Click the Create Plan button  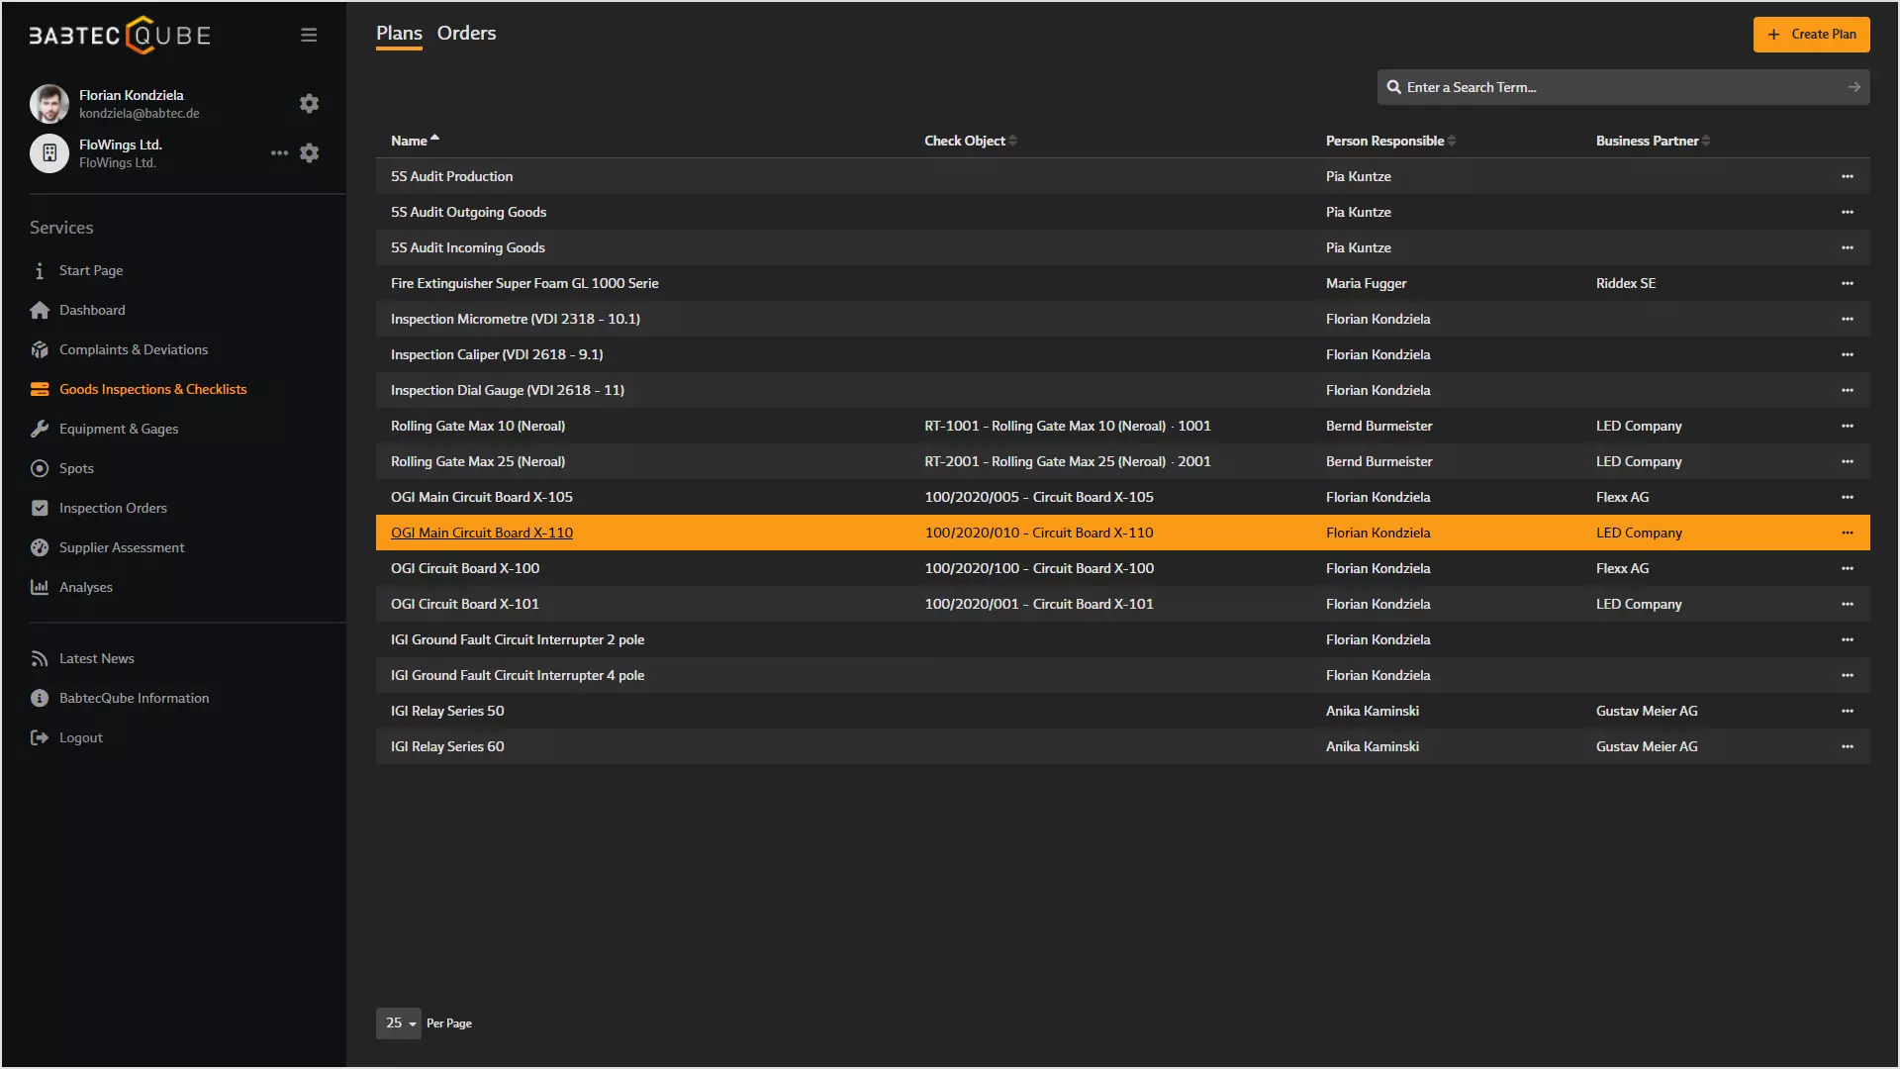[x=1812, y=35]
